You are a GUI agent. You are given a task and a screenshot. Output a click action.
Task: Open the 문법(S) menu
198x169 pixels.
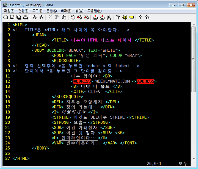(51, 11)
